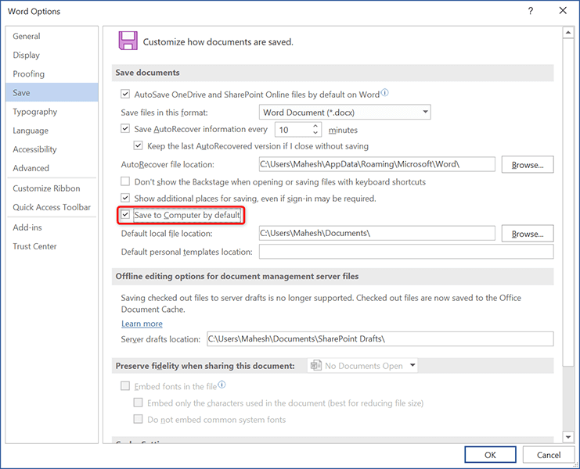The height and width of the screenshot is (469, 580).
Task: Open the Advanced options category
Action: (31, 168)
